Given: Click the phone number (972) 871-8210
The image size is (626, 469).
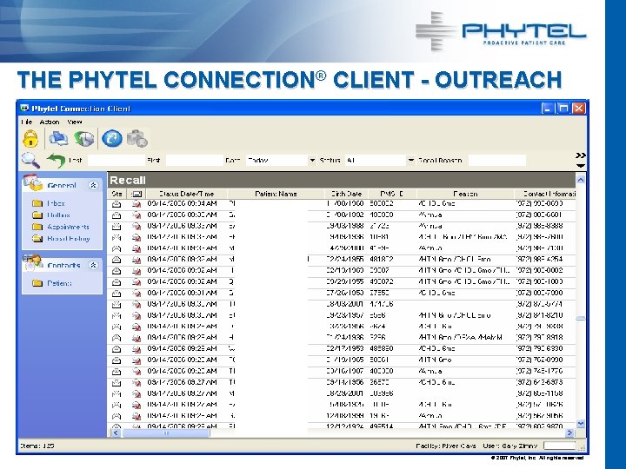Looking at the screenshot, I should coord(539,315).
